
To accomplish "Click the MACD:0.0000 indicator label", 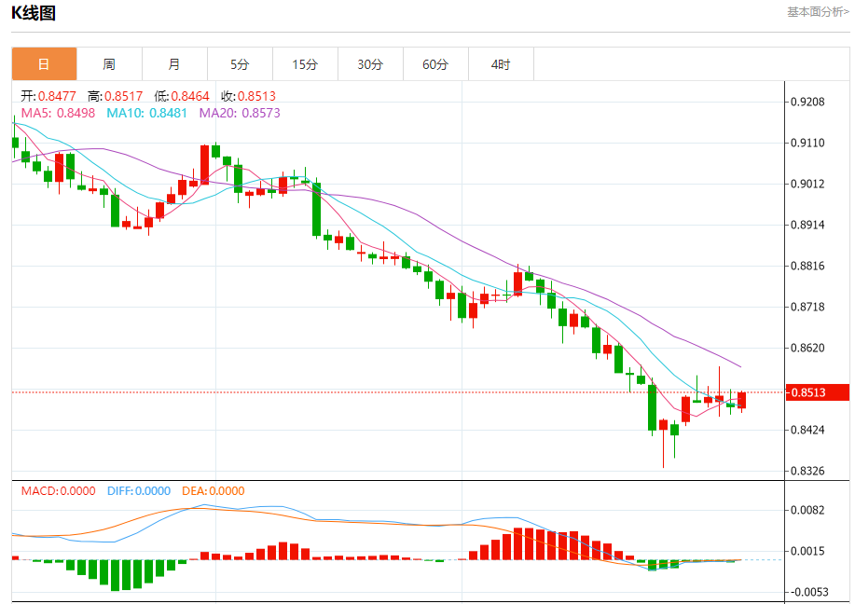I will click(x=59, y=491).
